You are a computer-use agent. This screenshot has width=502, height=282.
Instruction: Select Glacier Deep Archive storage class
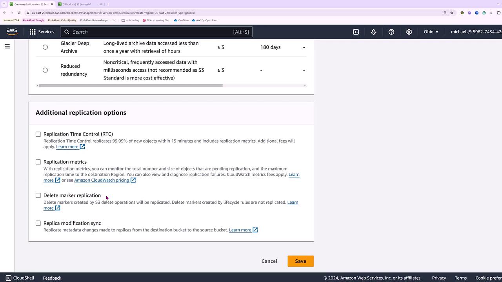click(x=45, y=47)
